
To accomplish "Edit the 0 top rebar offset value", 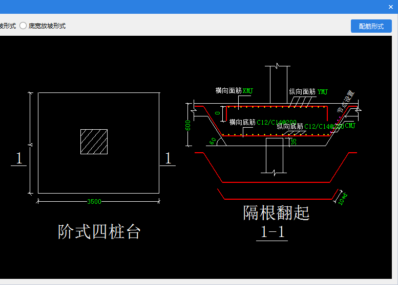I will [x=218, y=113].
